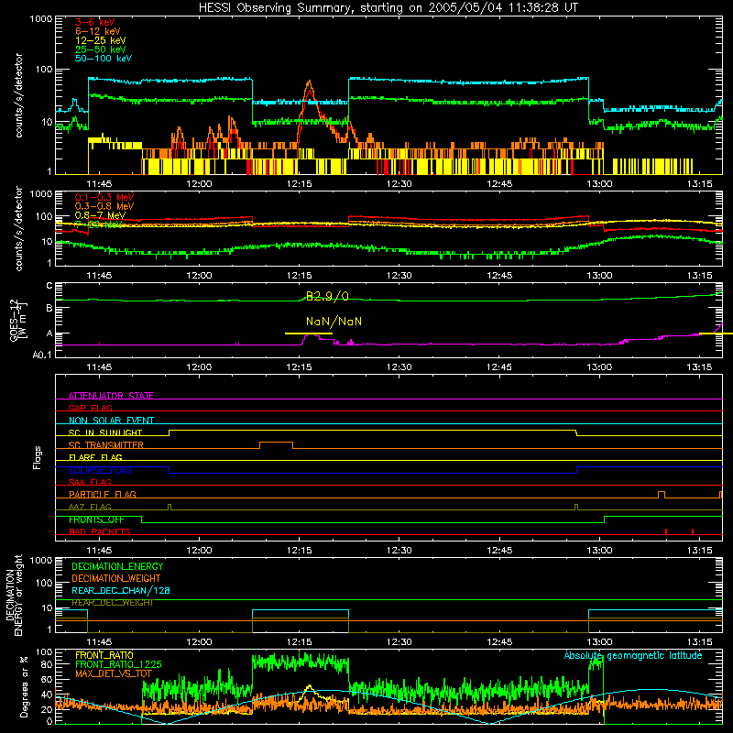
Task: Click the NaN/NaN annotation in GOES panel
Action: click(334, 322)
